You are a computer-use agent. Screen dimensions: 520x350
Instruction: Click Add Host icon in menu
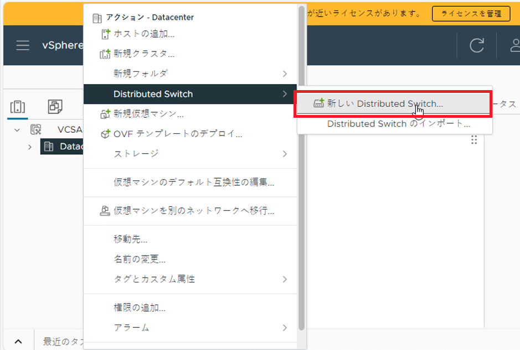click(x=105, y=34)
